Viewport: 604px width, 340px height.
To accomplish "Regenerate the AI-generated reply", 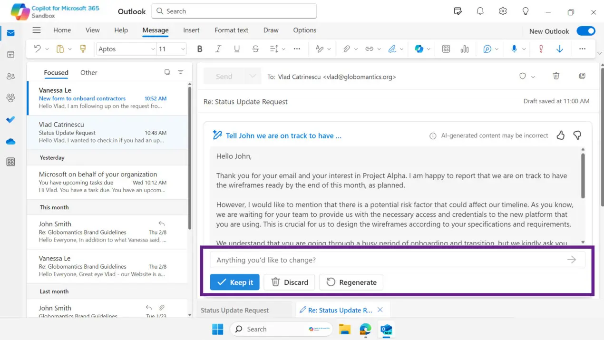I will [x=351, y=282].
